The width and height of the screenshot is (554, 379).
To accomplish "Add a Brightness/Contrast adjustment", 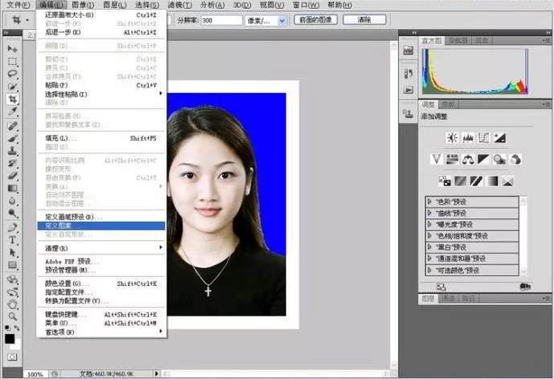I will (453, 138).
